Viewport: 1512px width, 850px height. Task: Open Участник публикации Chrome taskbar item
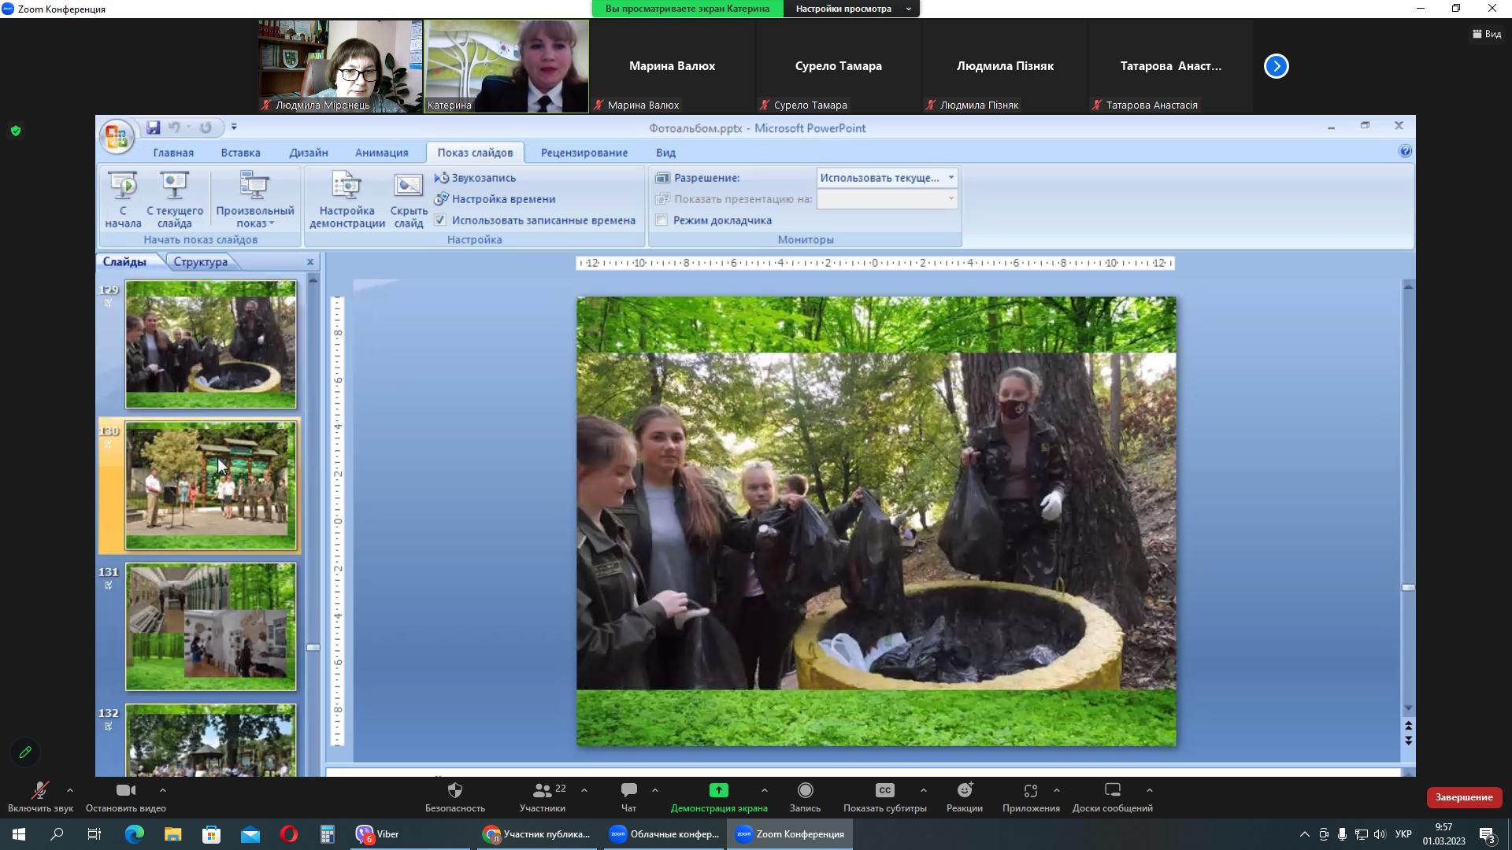pos(537,834)
